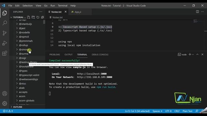Image resolution: width=207 pixels, height=116 pixels.
Task: Create a new terminal with plus icon
Action: pyautogui.click(x=190, y=54)
